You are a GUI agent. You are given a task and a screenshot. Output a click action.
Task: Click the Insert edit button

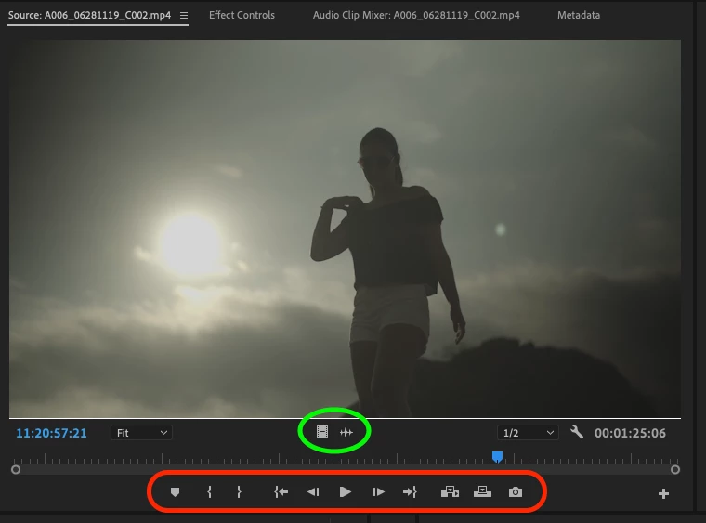point(450,491)
